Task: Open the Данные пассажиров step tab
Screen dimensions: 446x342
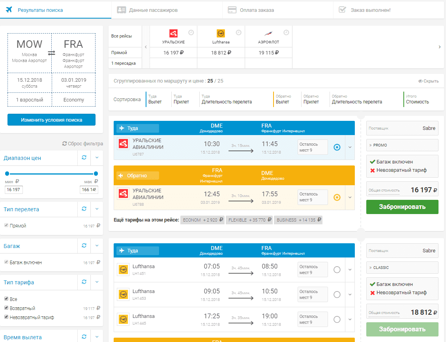Action: pos(167,10)
